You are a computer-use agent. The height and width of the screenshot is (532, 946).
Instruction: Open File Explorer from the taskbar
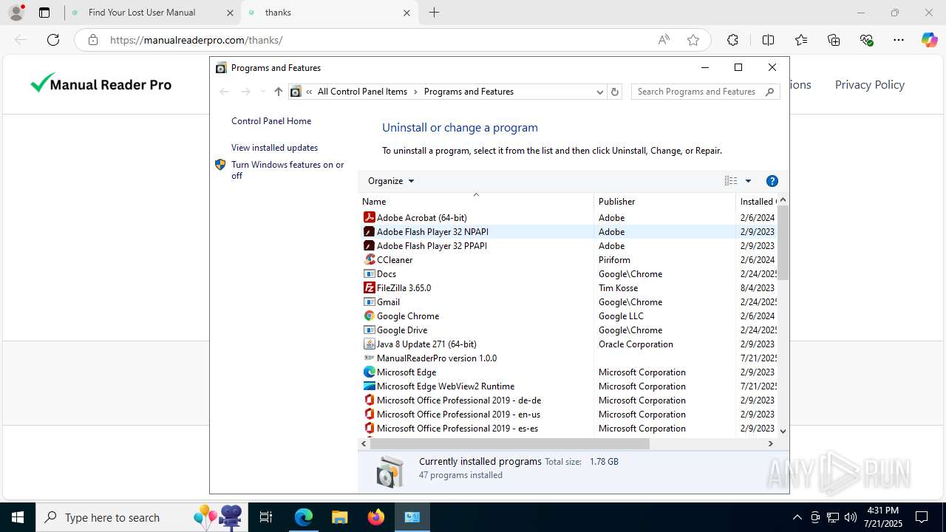coord(340,517)
